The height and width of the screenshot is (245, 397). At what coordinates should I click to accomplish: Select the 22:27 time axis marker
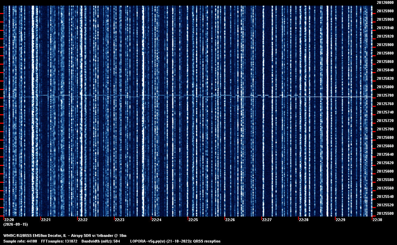tap(267, 220)
